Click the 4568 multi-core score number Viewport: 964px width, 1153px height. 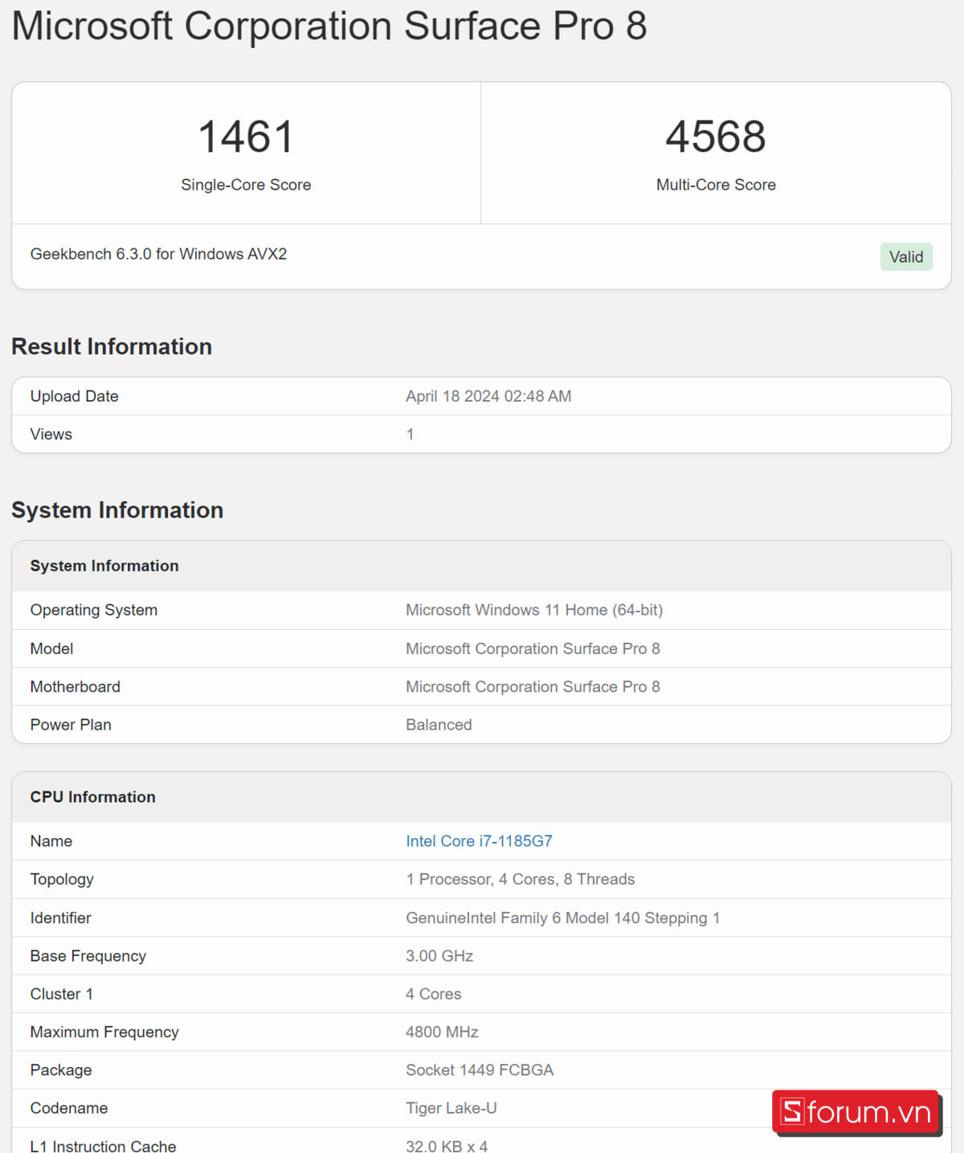tap(715, 137)
